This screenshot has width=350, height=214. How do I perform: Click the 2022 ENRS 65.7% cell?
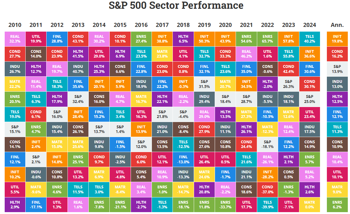267,39
